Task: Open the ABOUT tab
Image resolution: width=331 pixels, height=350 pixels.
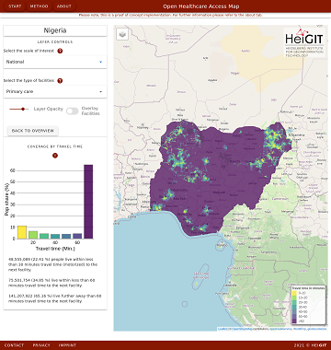Action: [64, 6]
